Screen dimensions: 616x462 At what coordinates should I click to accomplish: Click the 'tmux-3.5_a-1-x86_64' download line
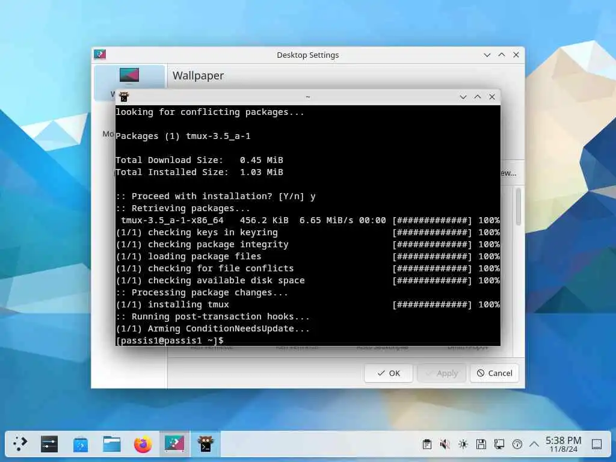pos(307,220)
